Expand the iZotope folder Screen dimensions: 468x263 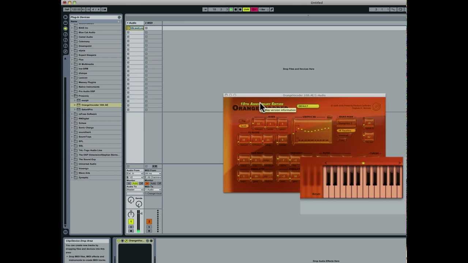(72, 73)
